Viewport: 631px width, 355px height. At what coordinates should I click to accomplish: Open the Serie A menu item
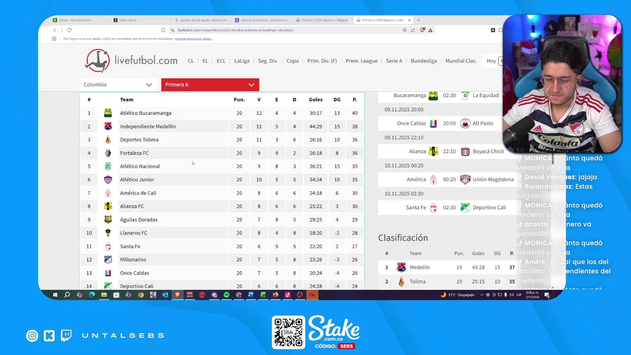point(394,61)
